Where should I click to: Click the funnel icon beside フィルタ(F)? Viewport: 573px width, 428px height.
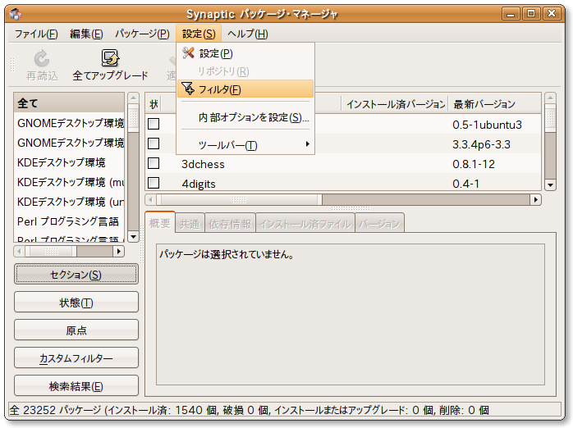point(188,89)
